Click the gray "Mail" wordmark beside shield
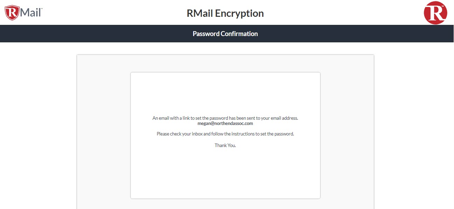 30,13
